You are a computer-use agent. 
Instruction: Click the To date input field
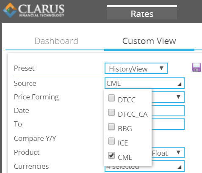coord(168,124)
